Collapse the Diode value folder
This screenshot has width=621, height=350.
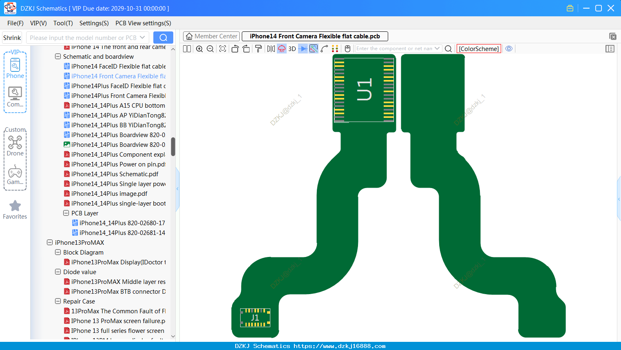pyautogui.click(x=58, y=272)
